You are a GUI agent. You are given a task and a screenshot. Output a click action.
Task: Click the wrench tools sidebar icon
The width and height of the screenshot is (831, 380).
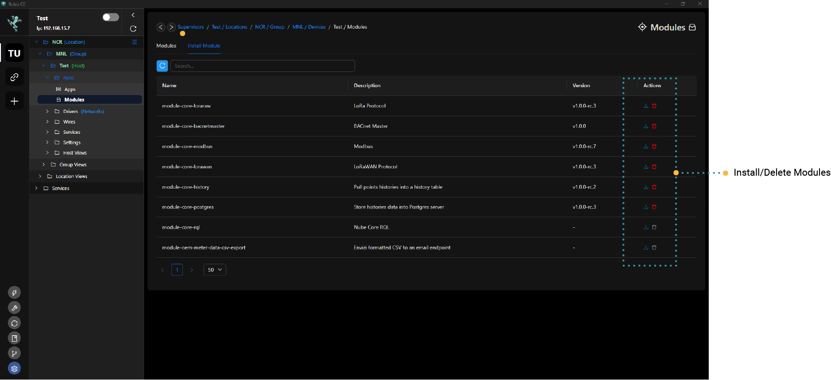click(x=14, y=308)
